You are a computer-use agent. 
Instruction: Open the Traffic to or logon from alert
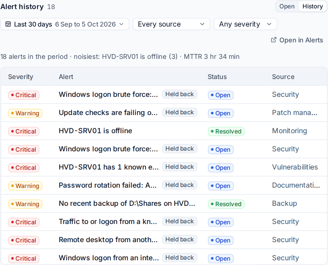(x=108, y=222)
